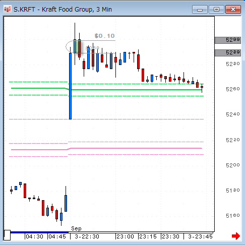Click the $0.10 measurement label
The image size is (245, 245).
[104, 36]
